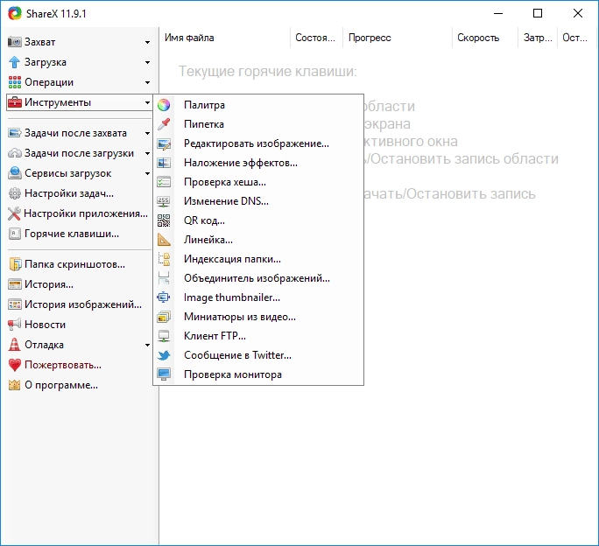The image size is (599, 546).
Task: Choose Пипетка menu entry
Action: click(258, 124)
